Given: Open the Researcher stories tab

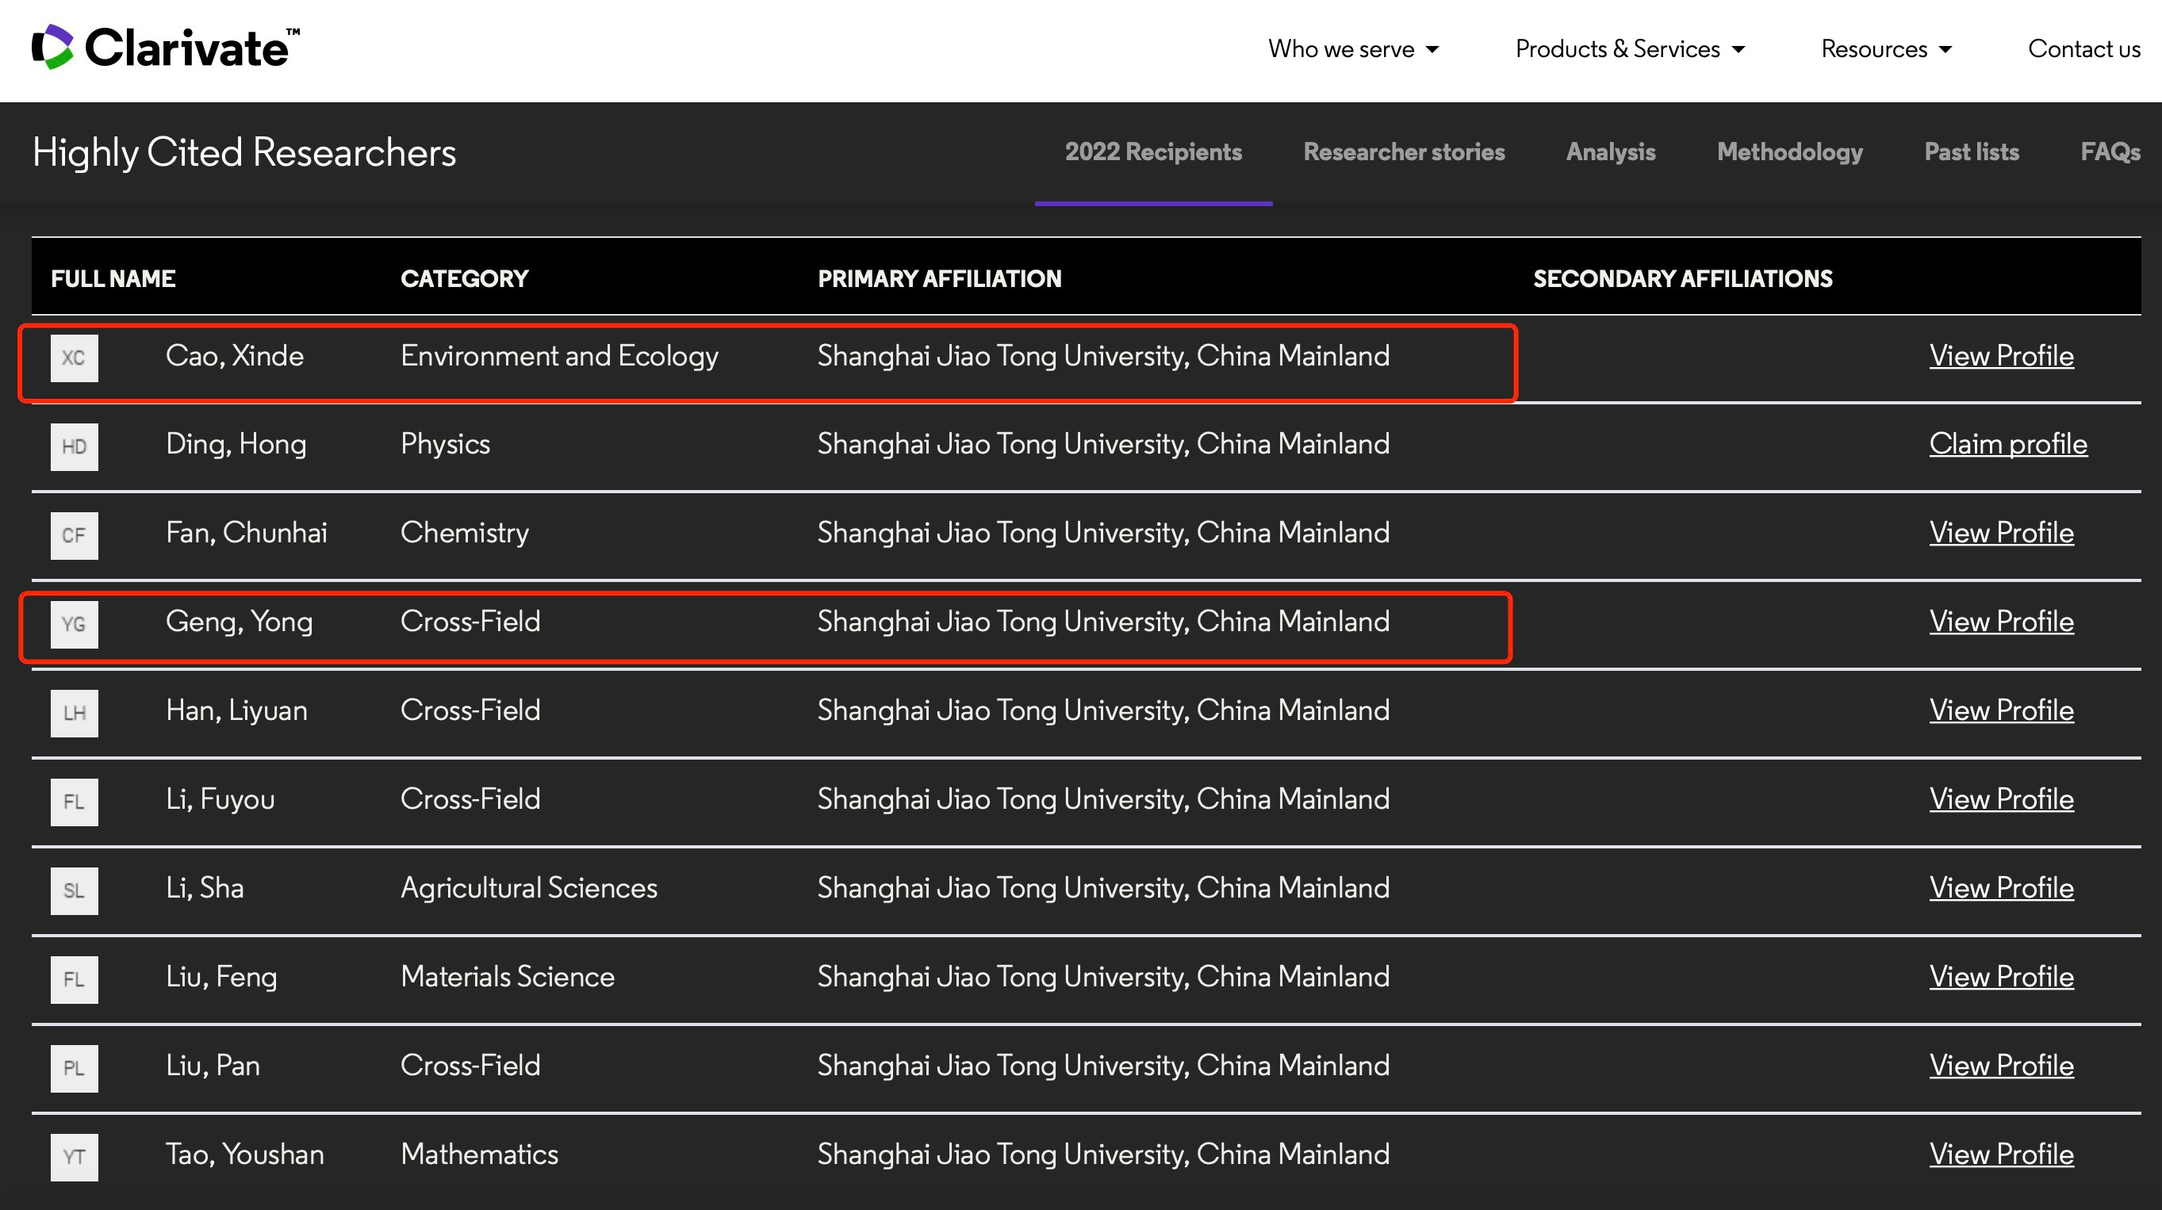Looking at the screenshot, I should point(1403,152).
